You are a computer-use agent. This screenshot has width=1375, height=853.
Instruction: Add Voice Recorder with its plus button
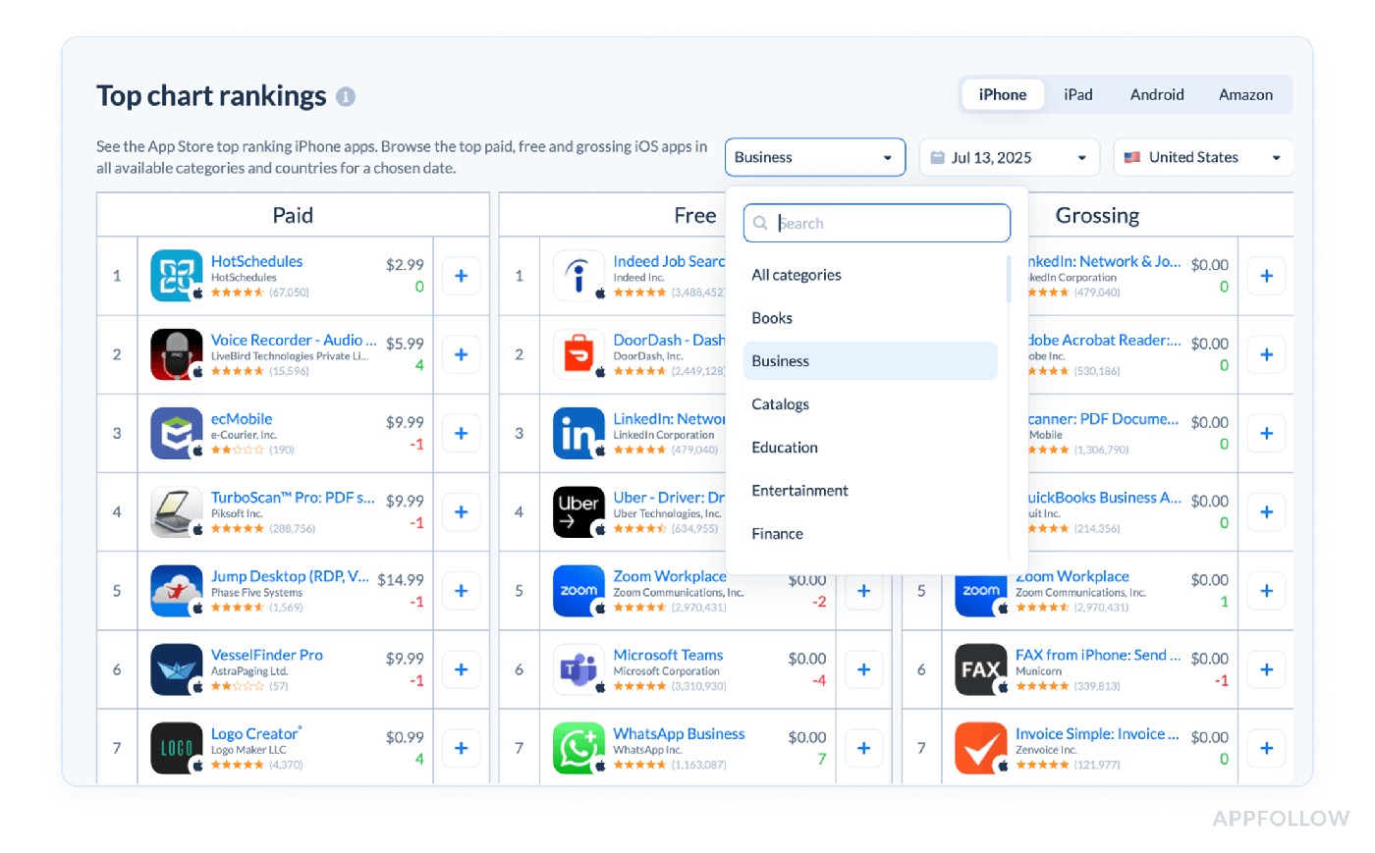click(x=462, y=354)
